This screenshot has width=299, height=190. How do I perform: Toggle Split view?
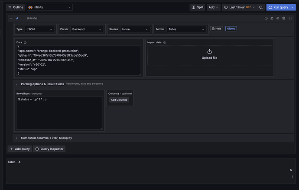pyautogui.click(x=197, y=7)
